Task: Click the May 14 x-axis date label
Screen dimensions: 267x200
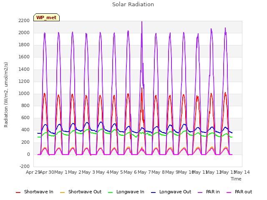Action: click(x=242, y=172)
